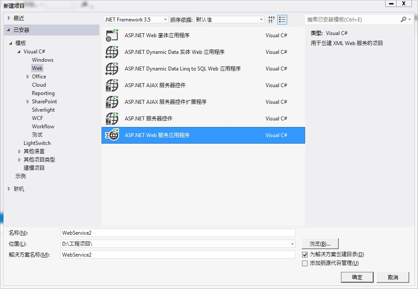Click the AJAX 服务器控件扩展程序 template icon
418x289 pixels.
[112, 102]
